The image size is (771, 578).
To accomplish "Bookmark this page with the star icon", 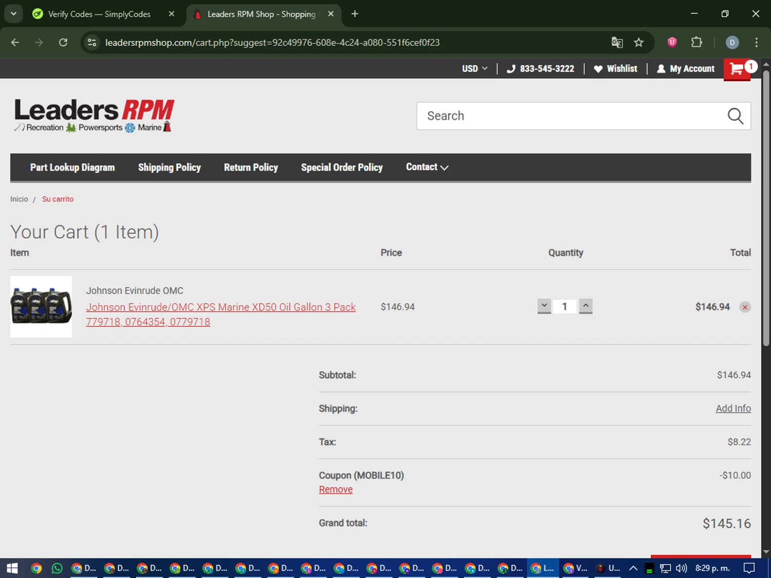I will [638, 42].
